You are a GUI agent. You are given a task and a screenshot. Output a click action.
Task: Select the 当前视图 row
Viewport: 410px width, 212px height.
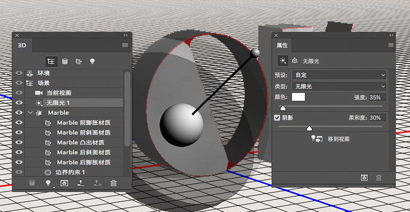point(74,93)
